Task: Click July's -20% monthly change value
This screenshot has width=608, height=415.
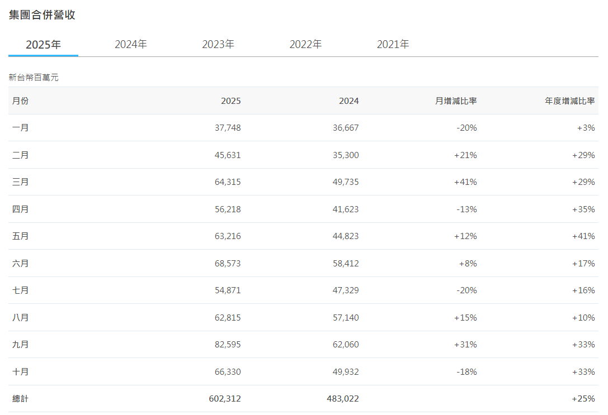Action: [x=466, y=290]
